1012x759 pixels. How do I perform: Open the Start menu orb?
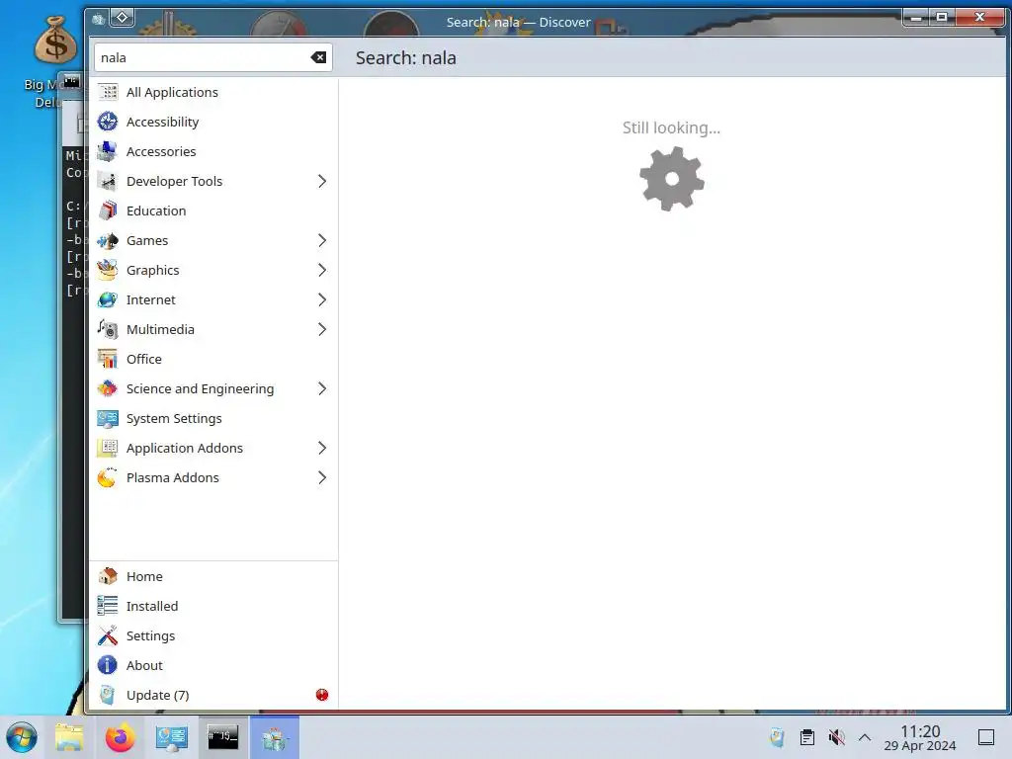[22, 737]
